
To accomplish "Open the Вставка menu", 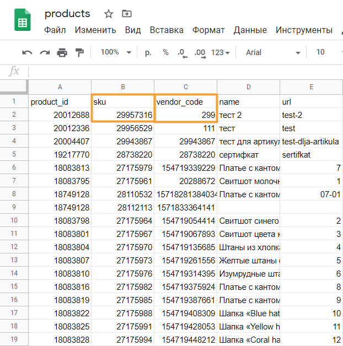I will (167, 30).
